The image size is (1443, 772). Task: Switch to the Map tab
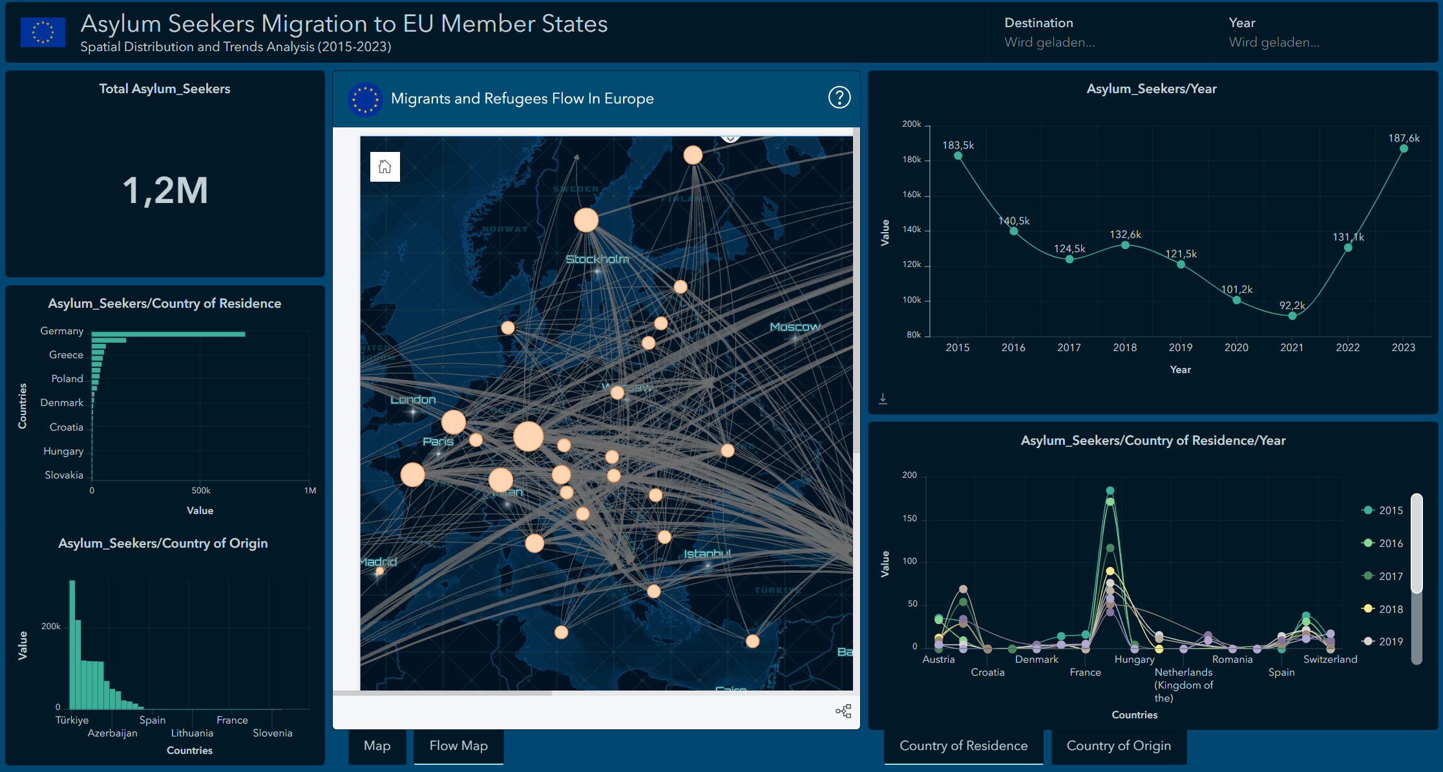377,746
